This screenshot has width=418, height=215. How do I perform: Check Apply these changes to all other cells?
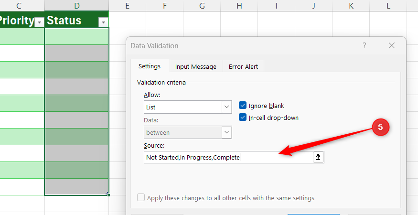141,198
